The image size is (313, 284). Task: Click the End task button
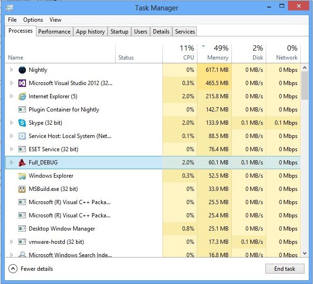[x=285, y=269]
